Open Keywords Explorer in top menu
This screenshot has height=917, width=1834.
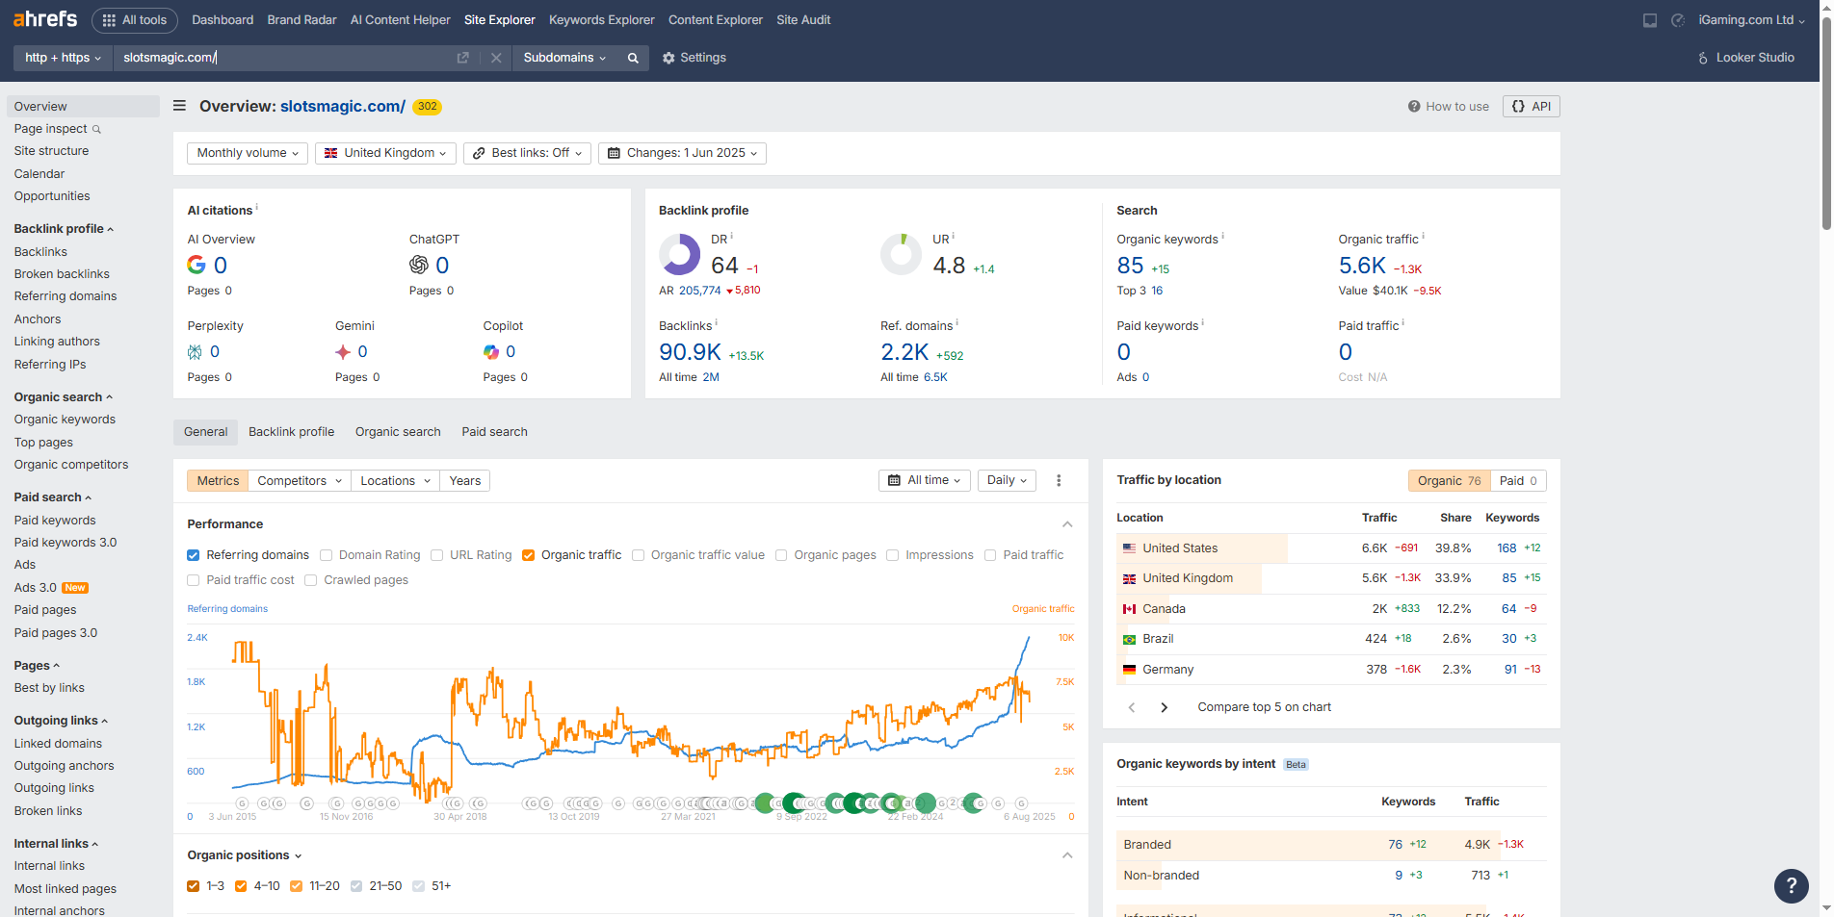point(601,20)
